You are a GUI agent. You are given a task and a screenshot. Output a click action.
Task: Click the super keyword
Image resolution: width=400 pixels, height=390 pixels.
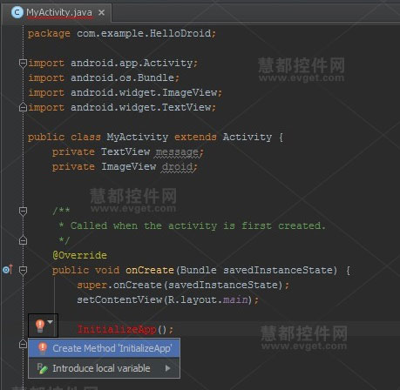[92, 286]
